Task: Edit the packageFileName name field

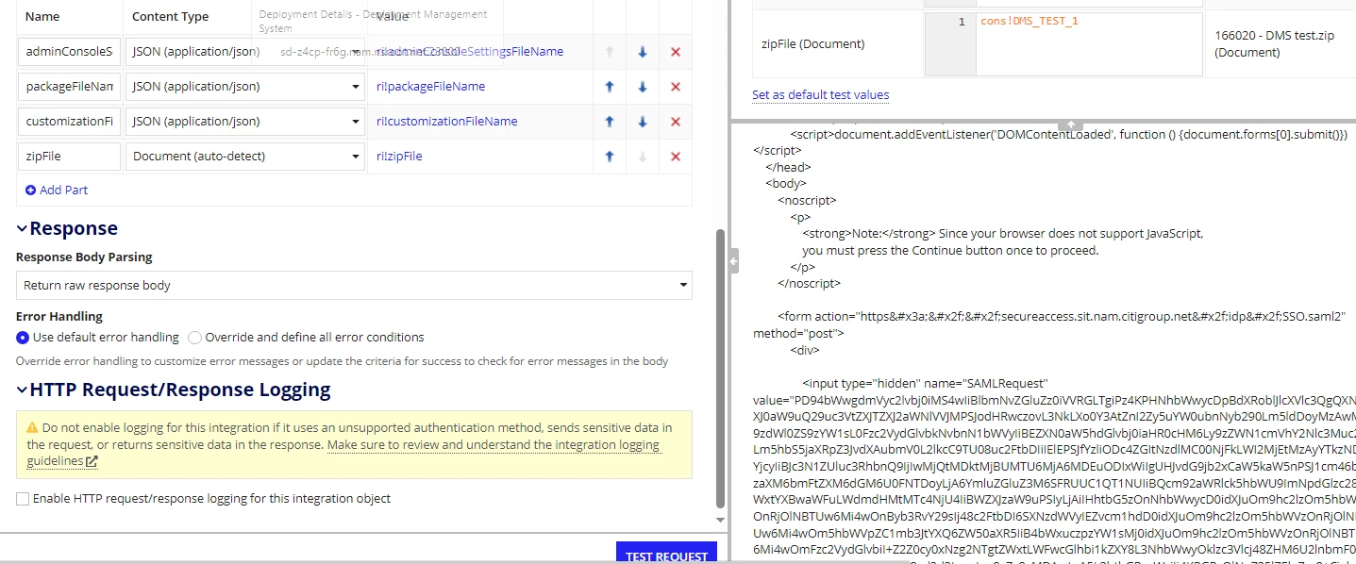Action: tap(69, 87)
